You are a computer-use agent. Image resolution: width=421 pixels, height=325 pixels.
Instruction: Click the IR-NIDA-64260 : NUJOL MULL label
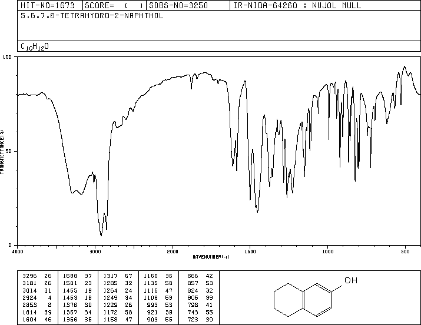[x=297, y=6]
